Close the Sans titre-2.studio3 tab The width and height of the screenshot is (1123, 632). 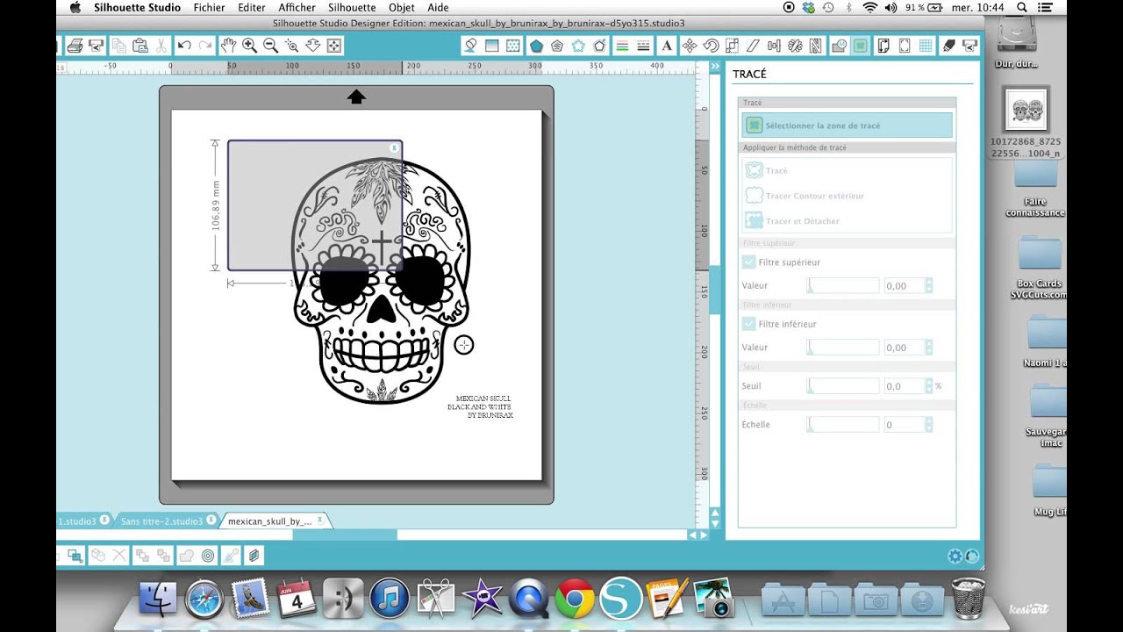pyautogui.click(x=212, y=521)
